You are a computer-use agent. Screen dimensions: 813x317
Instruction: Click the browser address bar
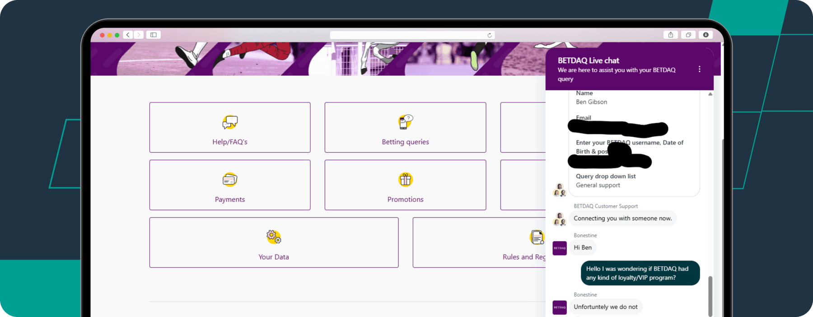pos(412,35)
